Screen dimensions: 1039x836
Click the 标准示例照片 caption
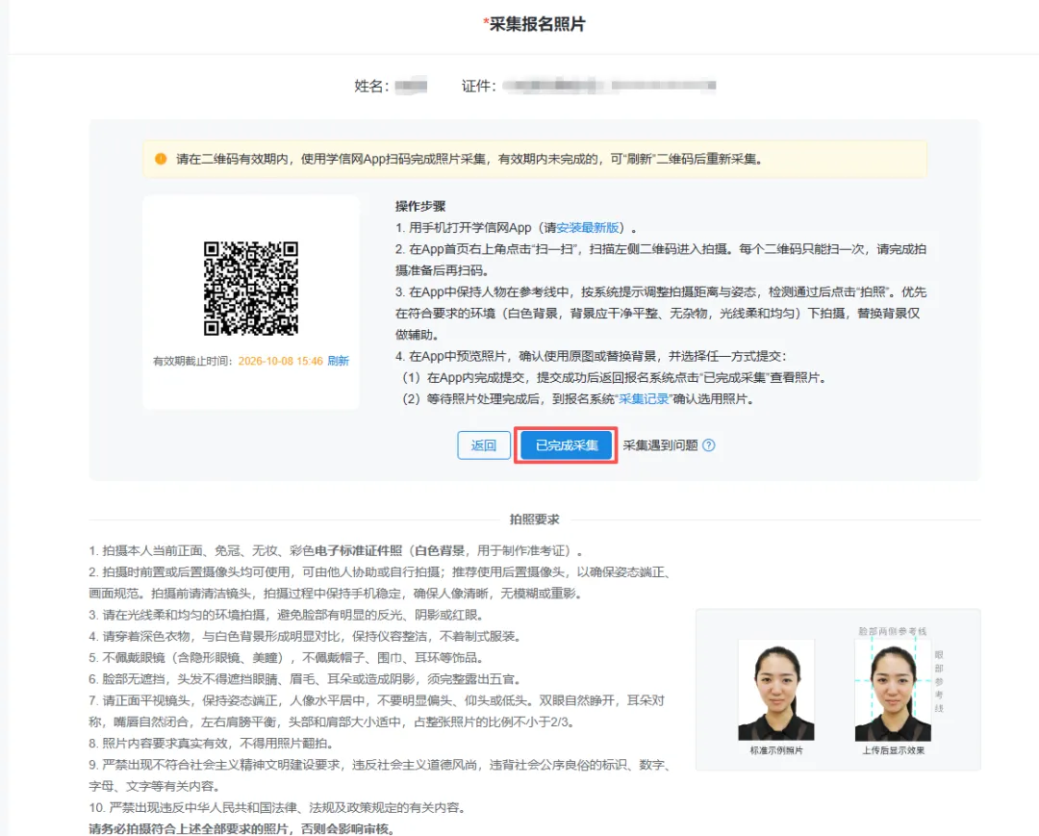[776, 750]
